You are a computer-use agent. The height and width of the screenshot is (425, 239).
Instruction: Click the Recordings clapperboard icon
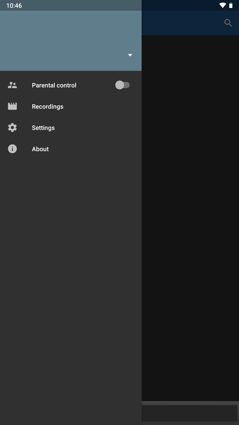tap(12, 106)
